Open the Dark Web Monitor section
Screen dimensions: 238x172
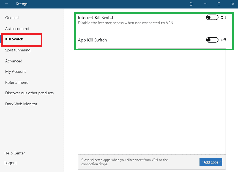(21, 104)
